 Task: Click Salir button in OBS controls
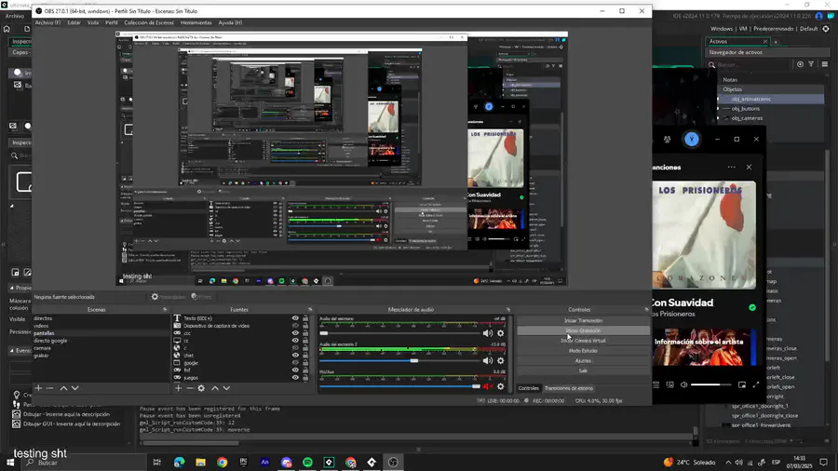click(583, 370)
